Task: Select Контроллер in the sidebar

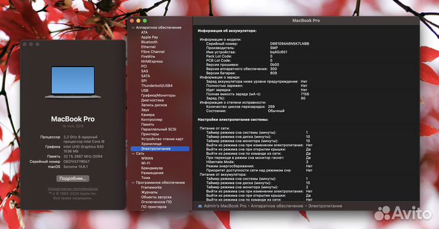Action: click(x=151, y=120)
